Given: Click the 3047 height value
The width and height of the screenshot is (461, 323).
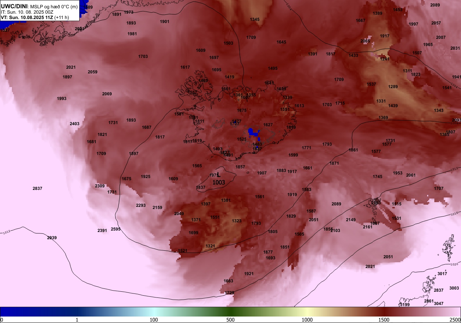Looking at the screenshot, I should click(x=439, y=304).
